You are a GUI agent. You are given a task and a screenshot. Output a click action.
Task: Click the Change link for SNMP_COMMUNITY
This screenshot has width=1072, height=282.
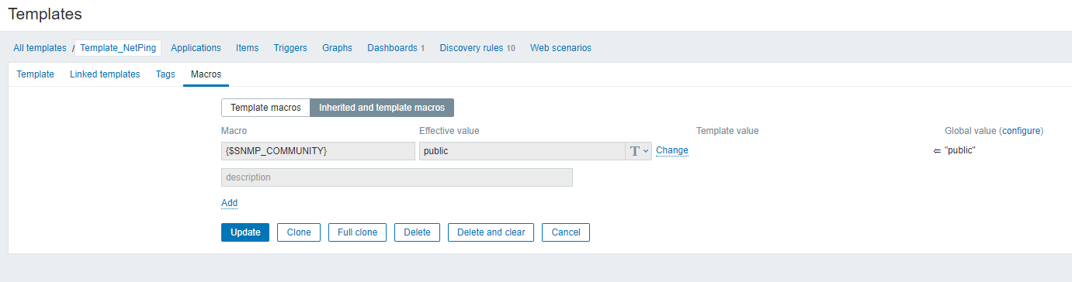(x=672, y=150)
